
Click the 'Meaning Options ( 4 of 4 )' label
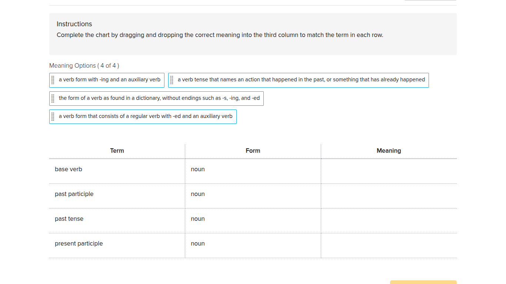[84, 65]
